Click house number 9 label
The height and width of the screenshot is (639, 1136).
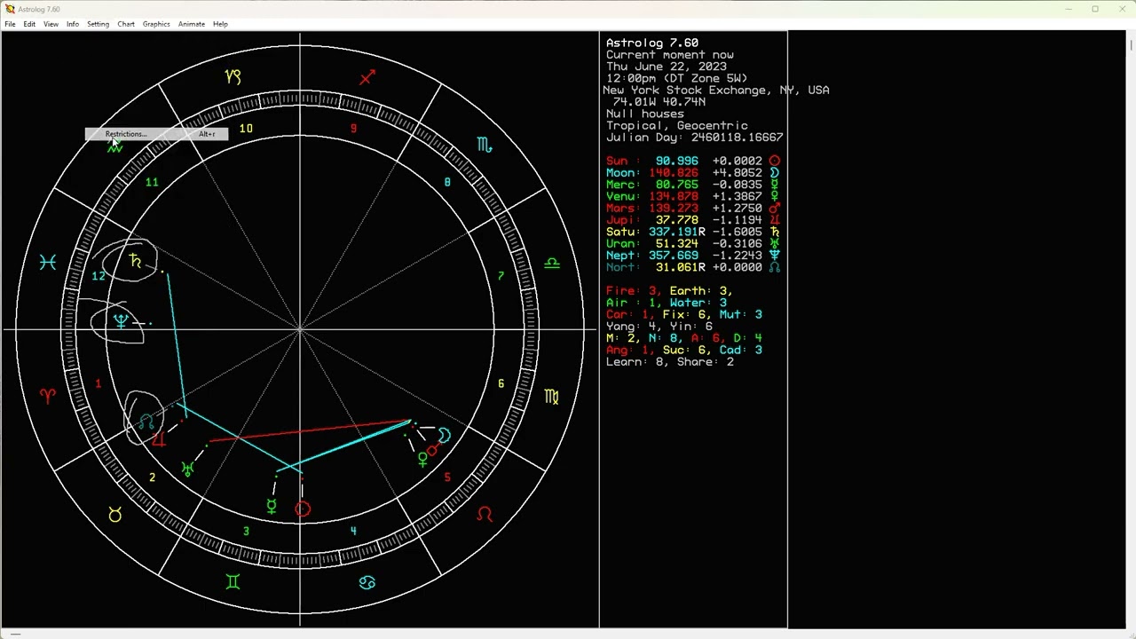(x=353, y=129)
